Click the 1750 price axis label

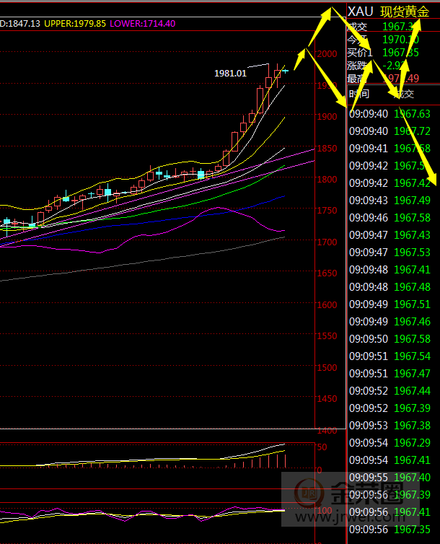pos(327,211)
